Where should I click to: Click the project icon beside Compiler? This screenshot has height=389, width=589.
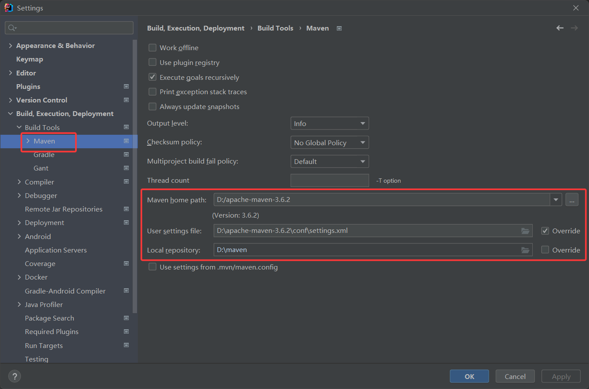(x=126, y=182)
